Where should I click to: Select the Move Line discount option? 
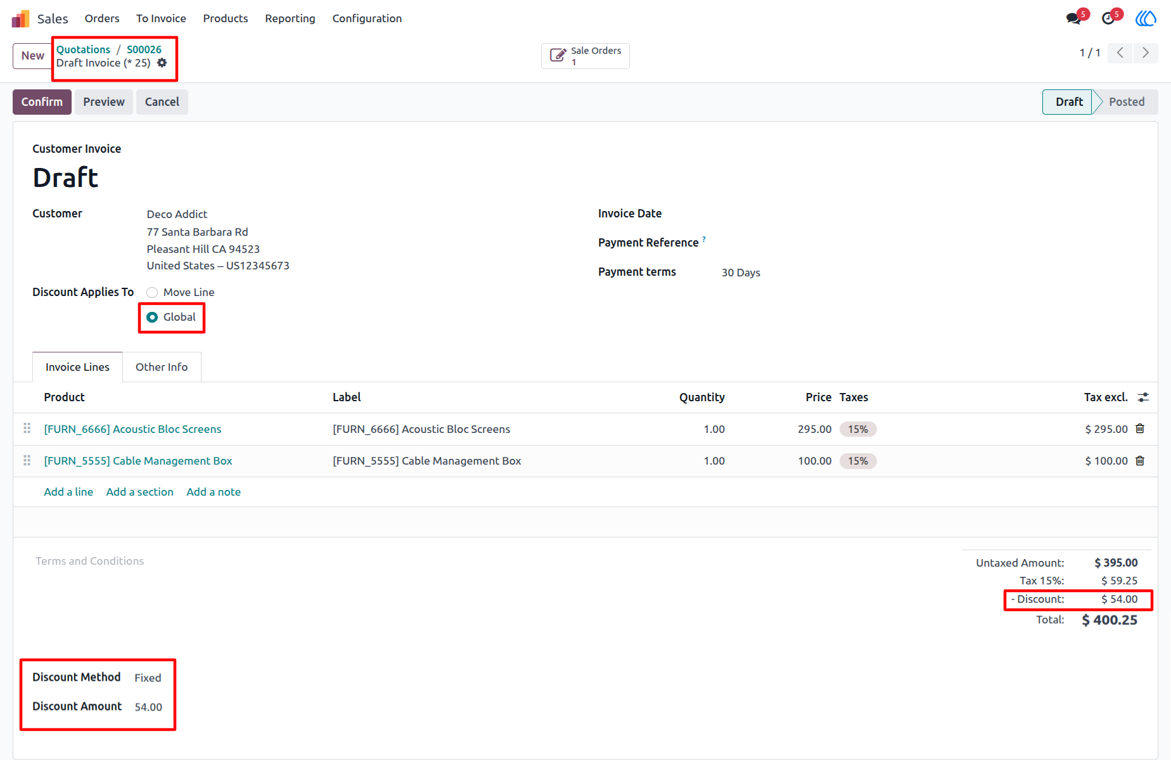(x=152, y=292)
